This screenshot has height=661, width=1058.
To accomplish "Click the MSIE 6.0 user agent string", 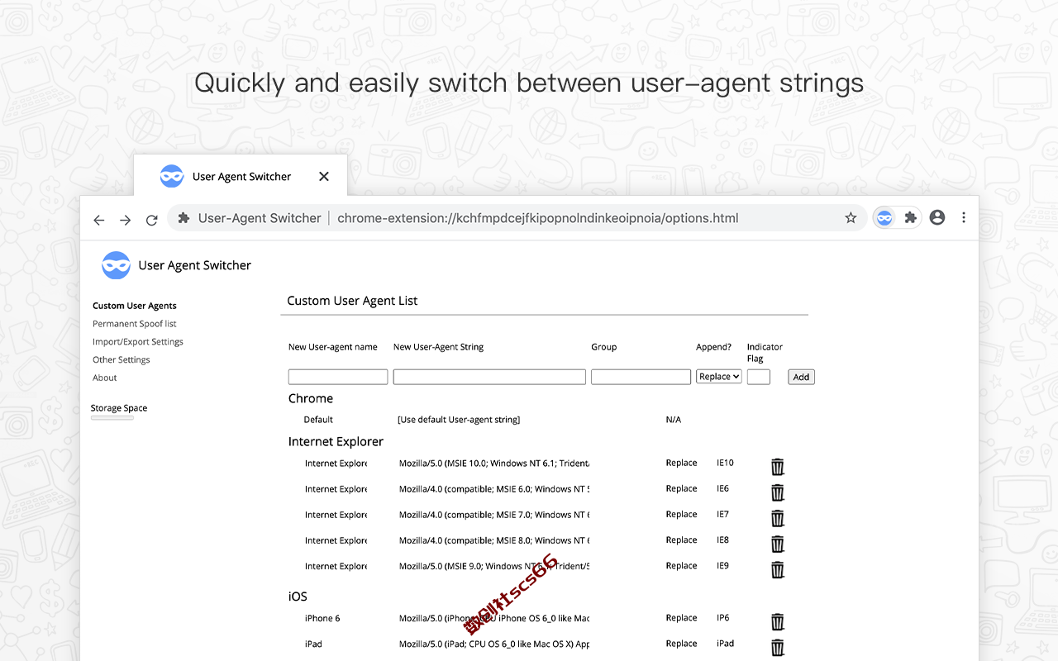I will (x=494, y=489).
